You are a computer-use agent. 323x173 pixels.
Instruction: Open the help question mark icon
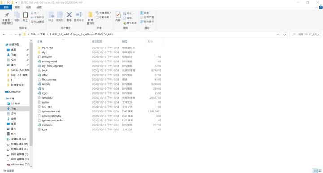pyautogui.click(x=320, y=8)
